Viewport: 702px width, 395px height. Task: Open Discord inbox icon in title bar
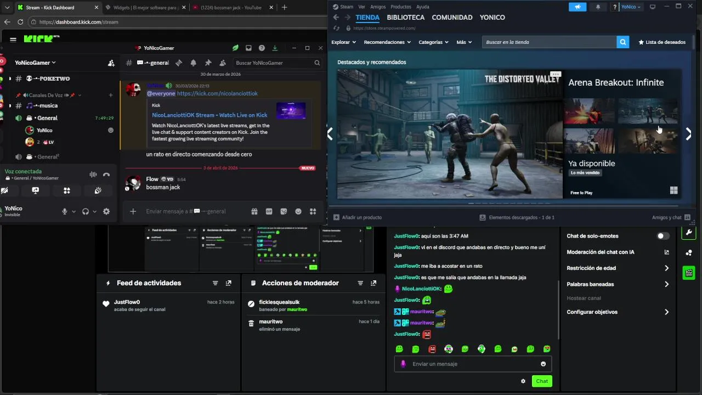[x=248, y=48]
